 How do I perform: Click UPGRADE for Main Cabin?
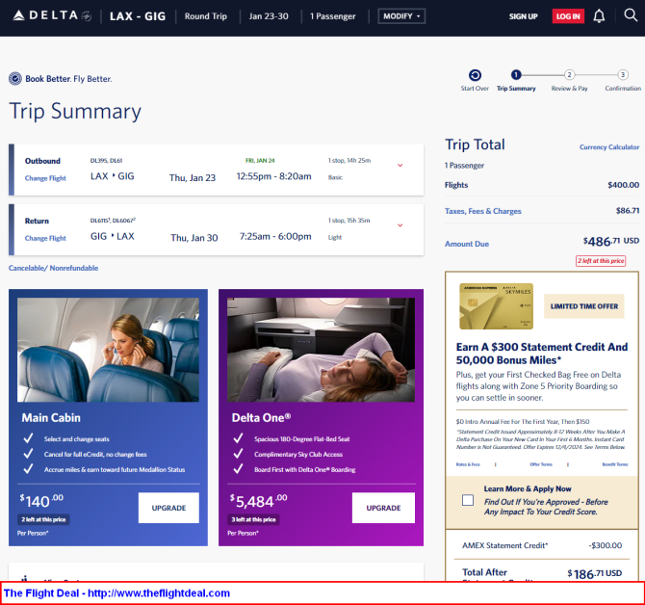(x=168, y=508)
